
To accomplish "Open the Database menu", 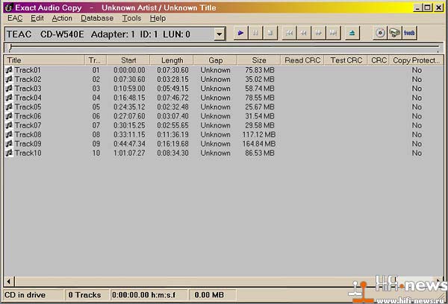I will coord(97,18).
